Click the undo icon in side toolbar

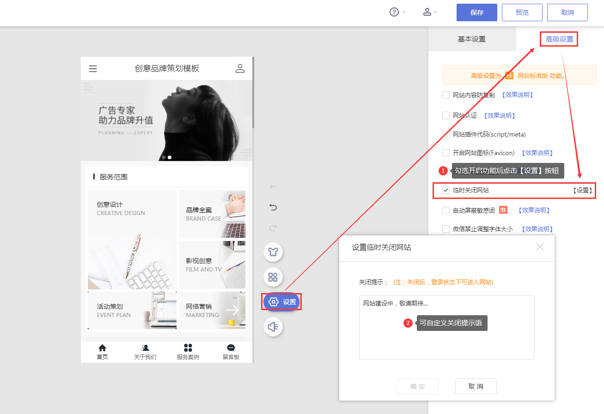(x=273, y=207)
